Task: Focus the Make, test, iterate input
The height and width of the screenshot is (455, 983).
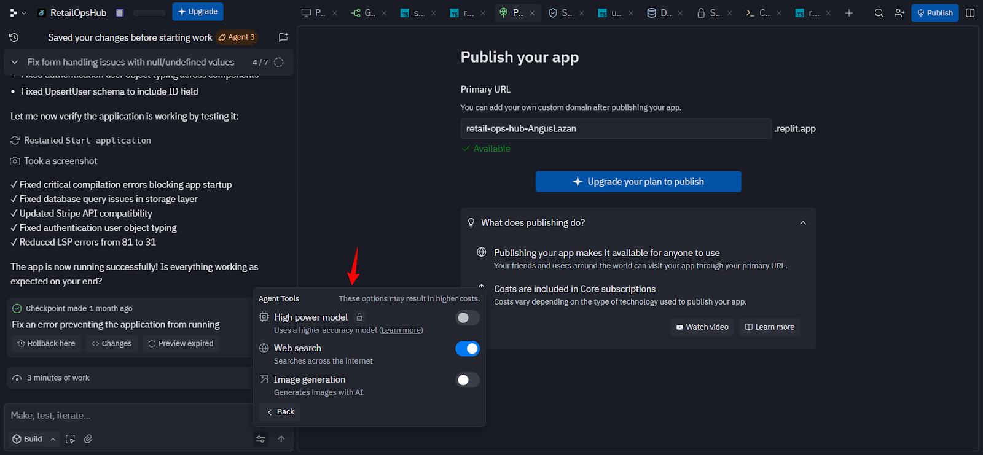Action: [129, 416]
